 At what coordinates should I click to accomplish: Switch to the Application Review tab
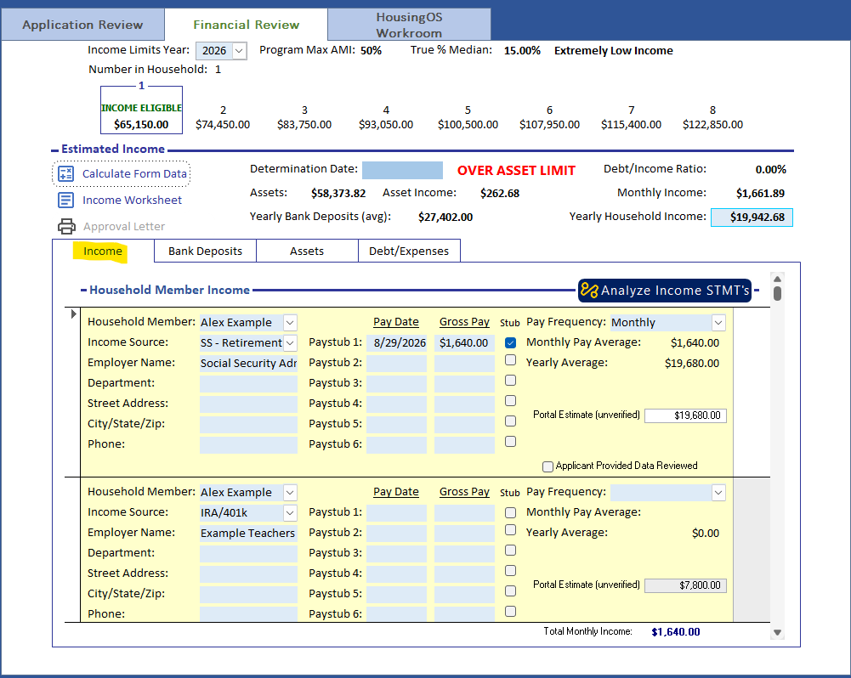point(82,25)
